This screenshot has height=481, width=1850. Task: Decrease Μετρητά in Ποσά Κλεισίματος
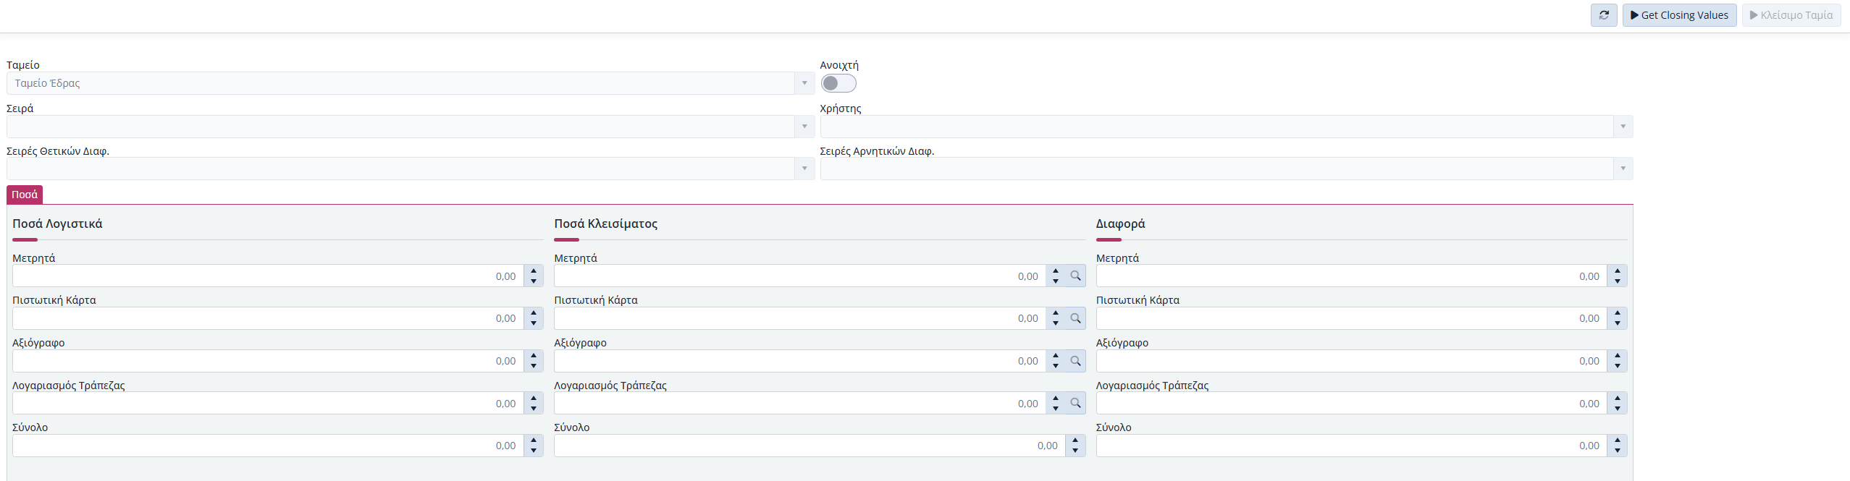pos(1056,281)
